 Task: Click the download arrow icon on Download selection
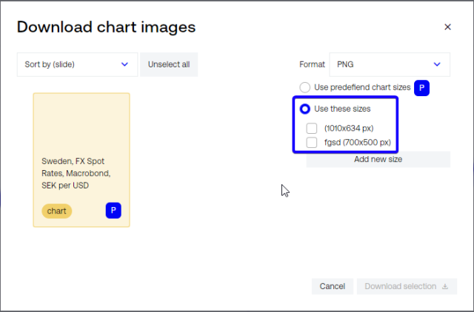[445, 286]
